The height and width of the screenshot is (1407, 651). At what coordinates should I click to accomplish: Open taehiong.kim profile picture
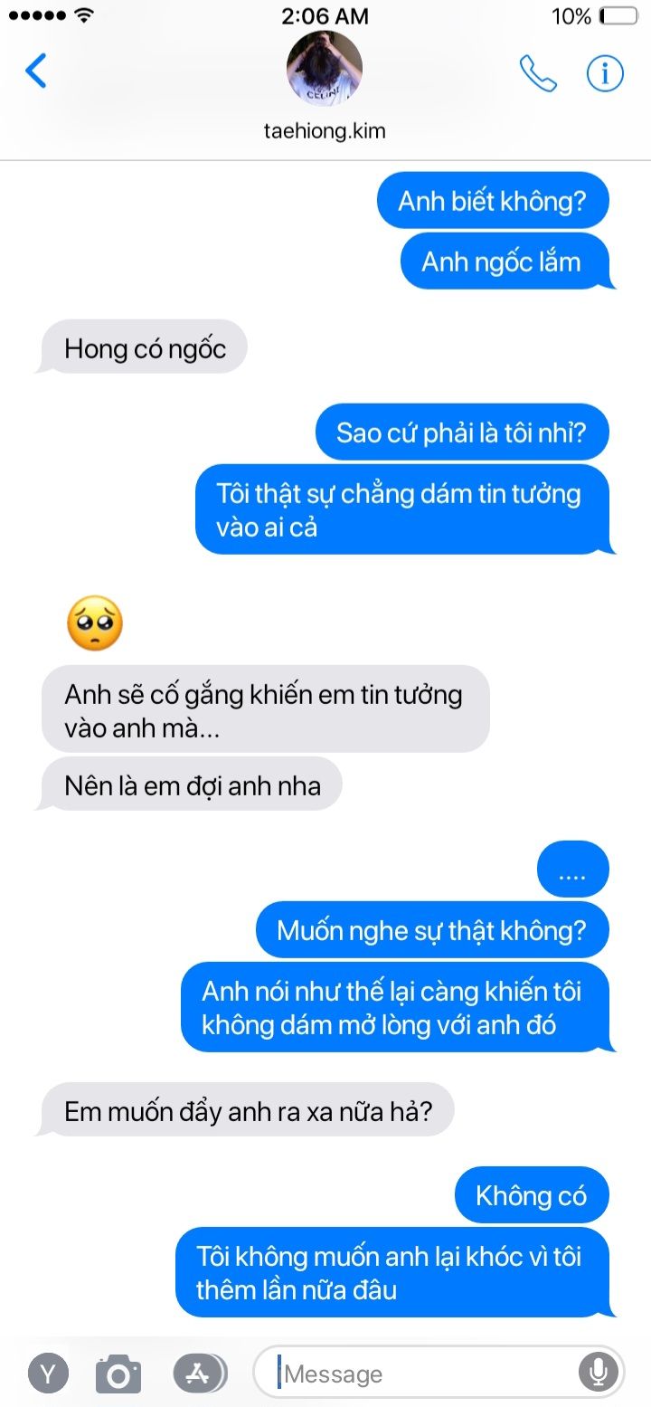click(x=325, y=69)
